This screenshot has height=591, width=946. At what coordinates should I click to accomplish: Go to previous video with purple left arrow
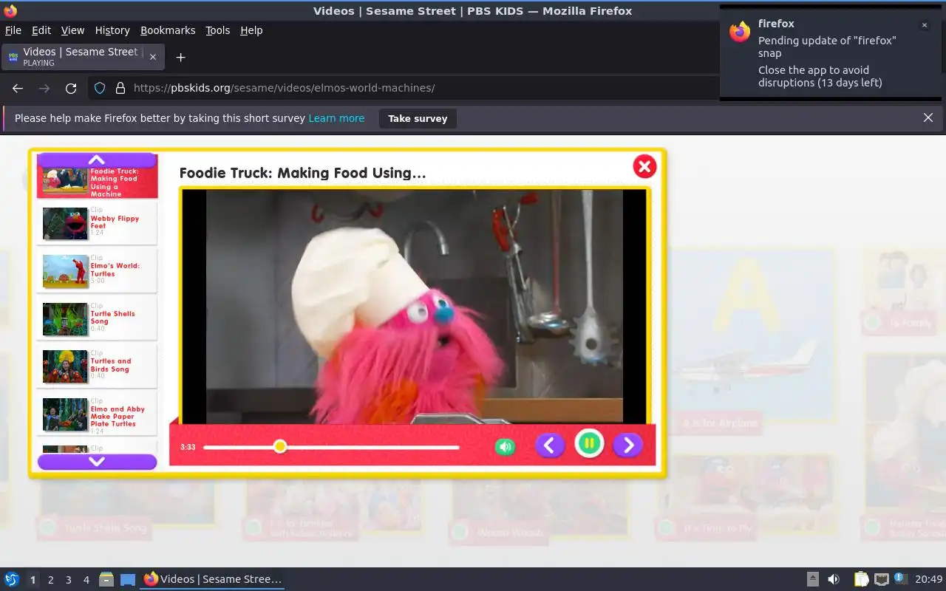549,445
